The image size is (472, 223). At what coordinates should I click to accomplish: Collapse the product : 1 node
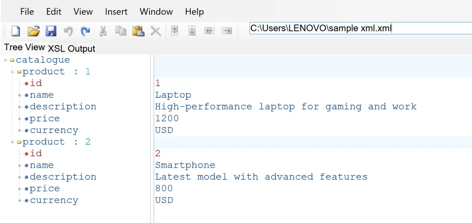[12, 72]
